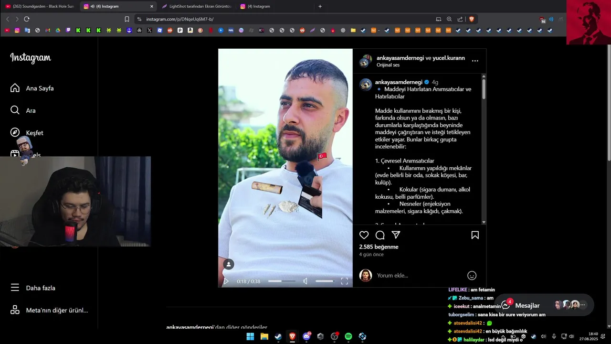Play the video with the play button

[226, 281]
